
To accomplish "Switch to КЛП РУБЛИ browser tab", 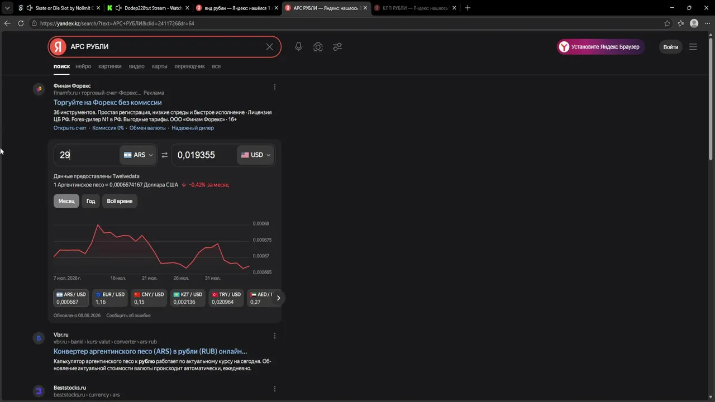I will click(415, 8).
